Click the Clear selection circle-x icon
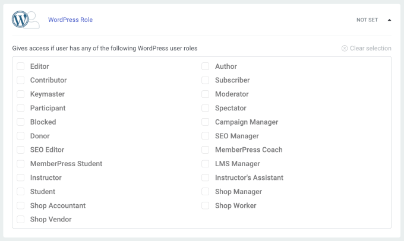This screenshot has width=404, height=241. pos(345,49)
